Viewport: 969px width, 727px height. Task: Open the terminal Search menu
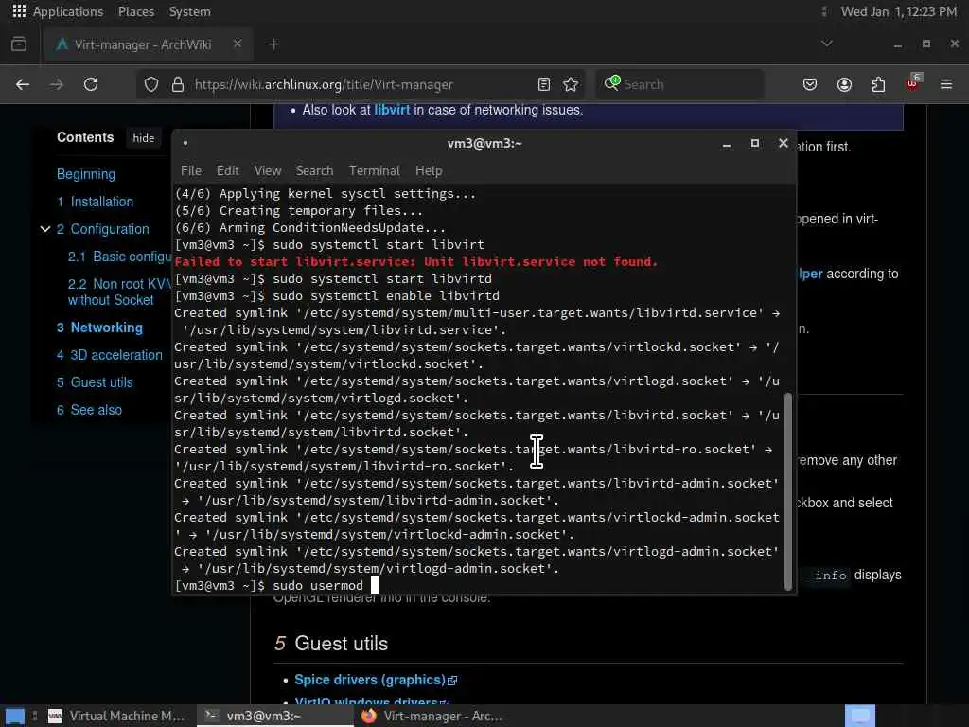pyautogui.click(x=314, y=170)
